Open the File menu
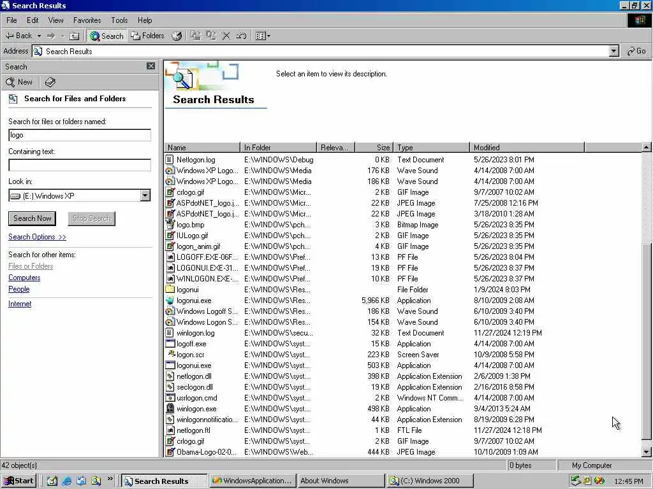This screenshot has width=653, height=489. click(x=11, y=20)
